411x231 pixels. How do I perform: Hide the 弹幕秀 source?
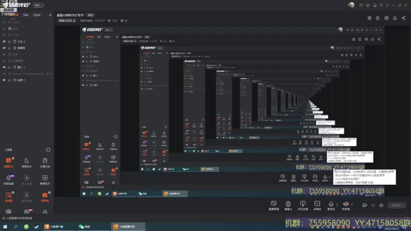[x=4, y=48]
